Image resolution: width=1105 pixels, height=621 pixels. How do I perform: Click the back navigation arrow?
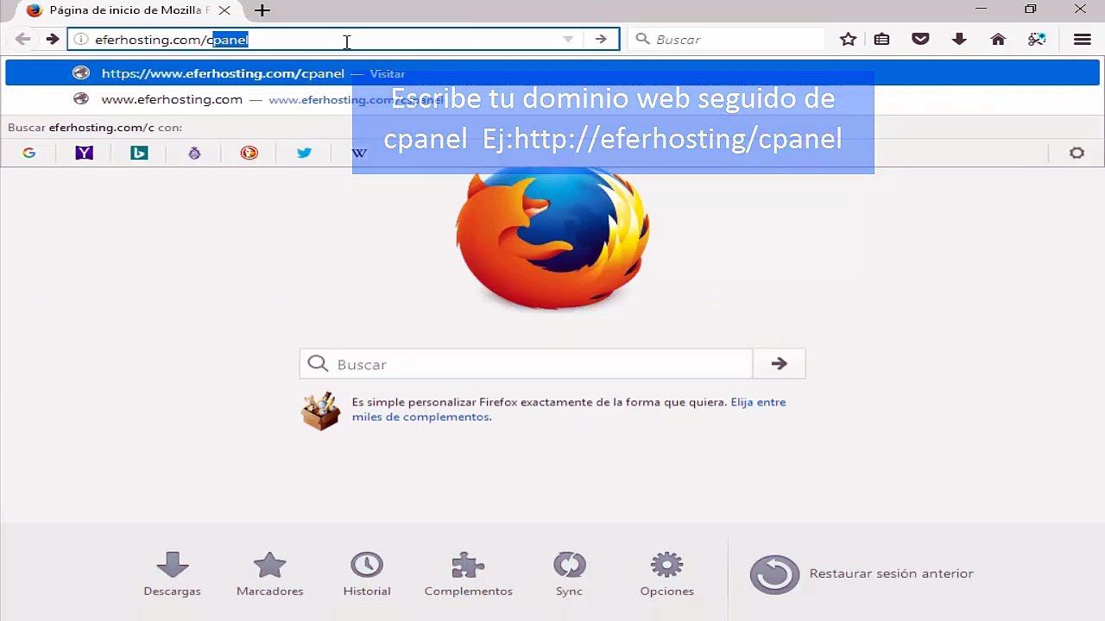point(23,39)
